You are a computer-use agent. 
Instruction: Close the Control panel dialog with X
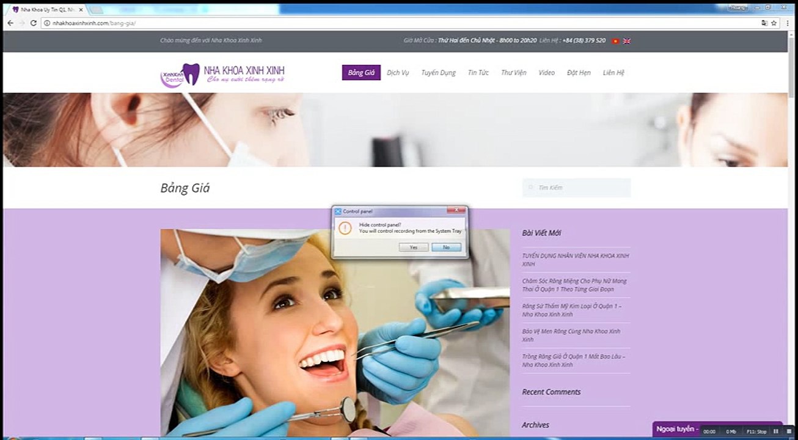(x=456, y=211)
